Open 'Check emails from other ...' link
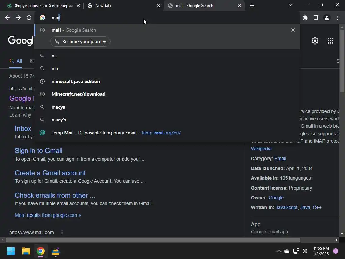The image size is (345, 259). pos(55,195)
